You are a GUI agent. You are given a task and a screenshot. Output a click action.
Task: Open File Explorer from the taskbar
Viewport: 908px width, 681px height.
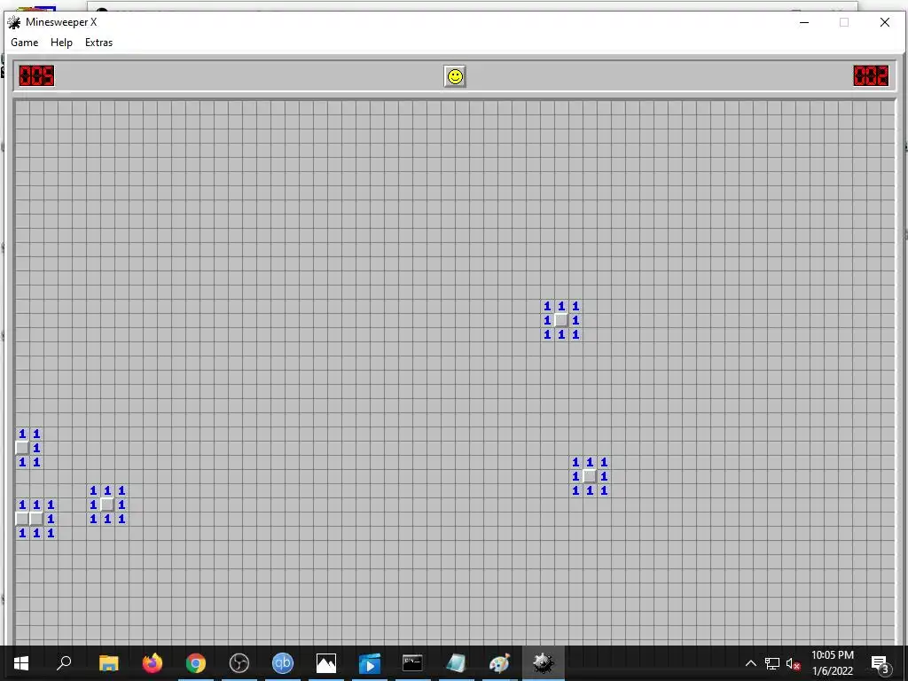click(x=108, y=663)
